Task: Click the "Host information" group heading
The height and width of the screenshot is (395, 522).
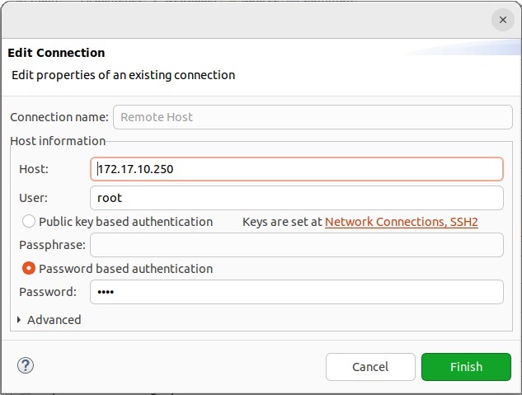Action: coord(58,141)
